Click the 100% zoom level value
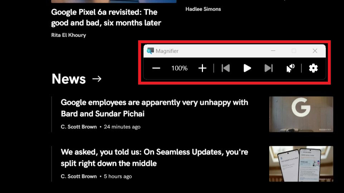344x193 pixels. [179, 68]
